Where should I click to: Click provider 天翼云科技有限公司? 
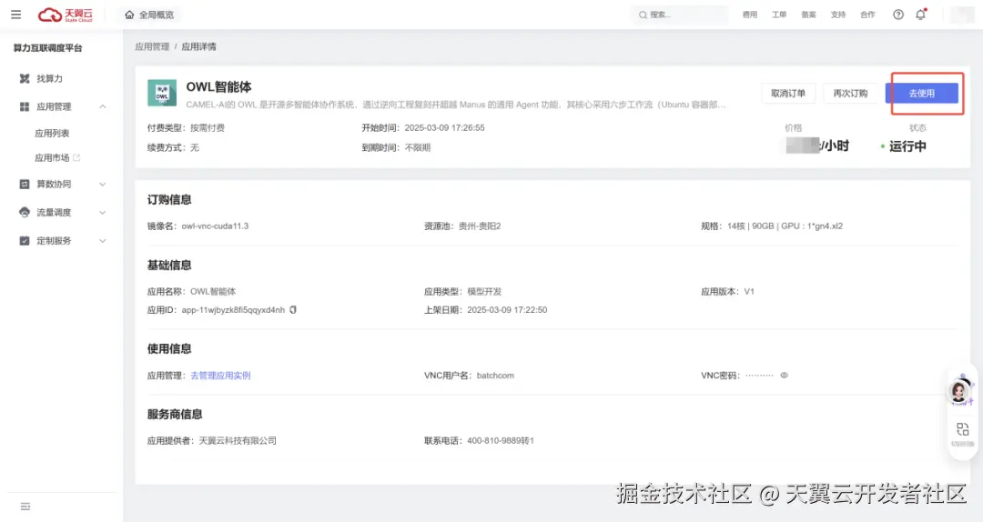[x=238, y=440]
